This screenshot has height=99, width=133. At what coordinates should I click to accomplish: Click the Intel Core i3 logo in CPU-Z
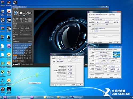coord(117,55)
